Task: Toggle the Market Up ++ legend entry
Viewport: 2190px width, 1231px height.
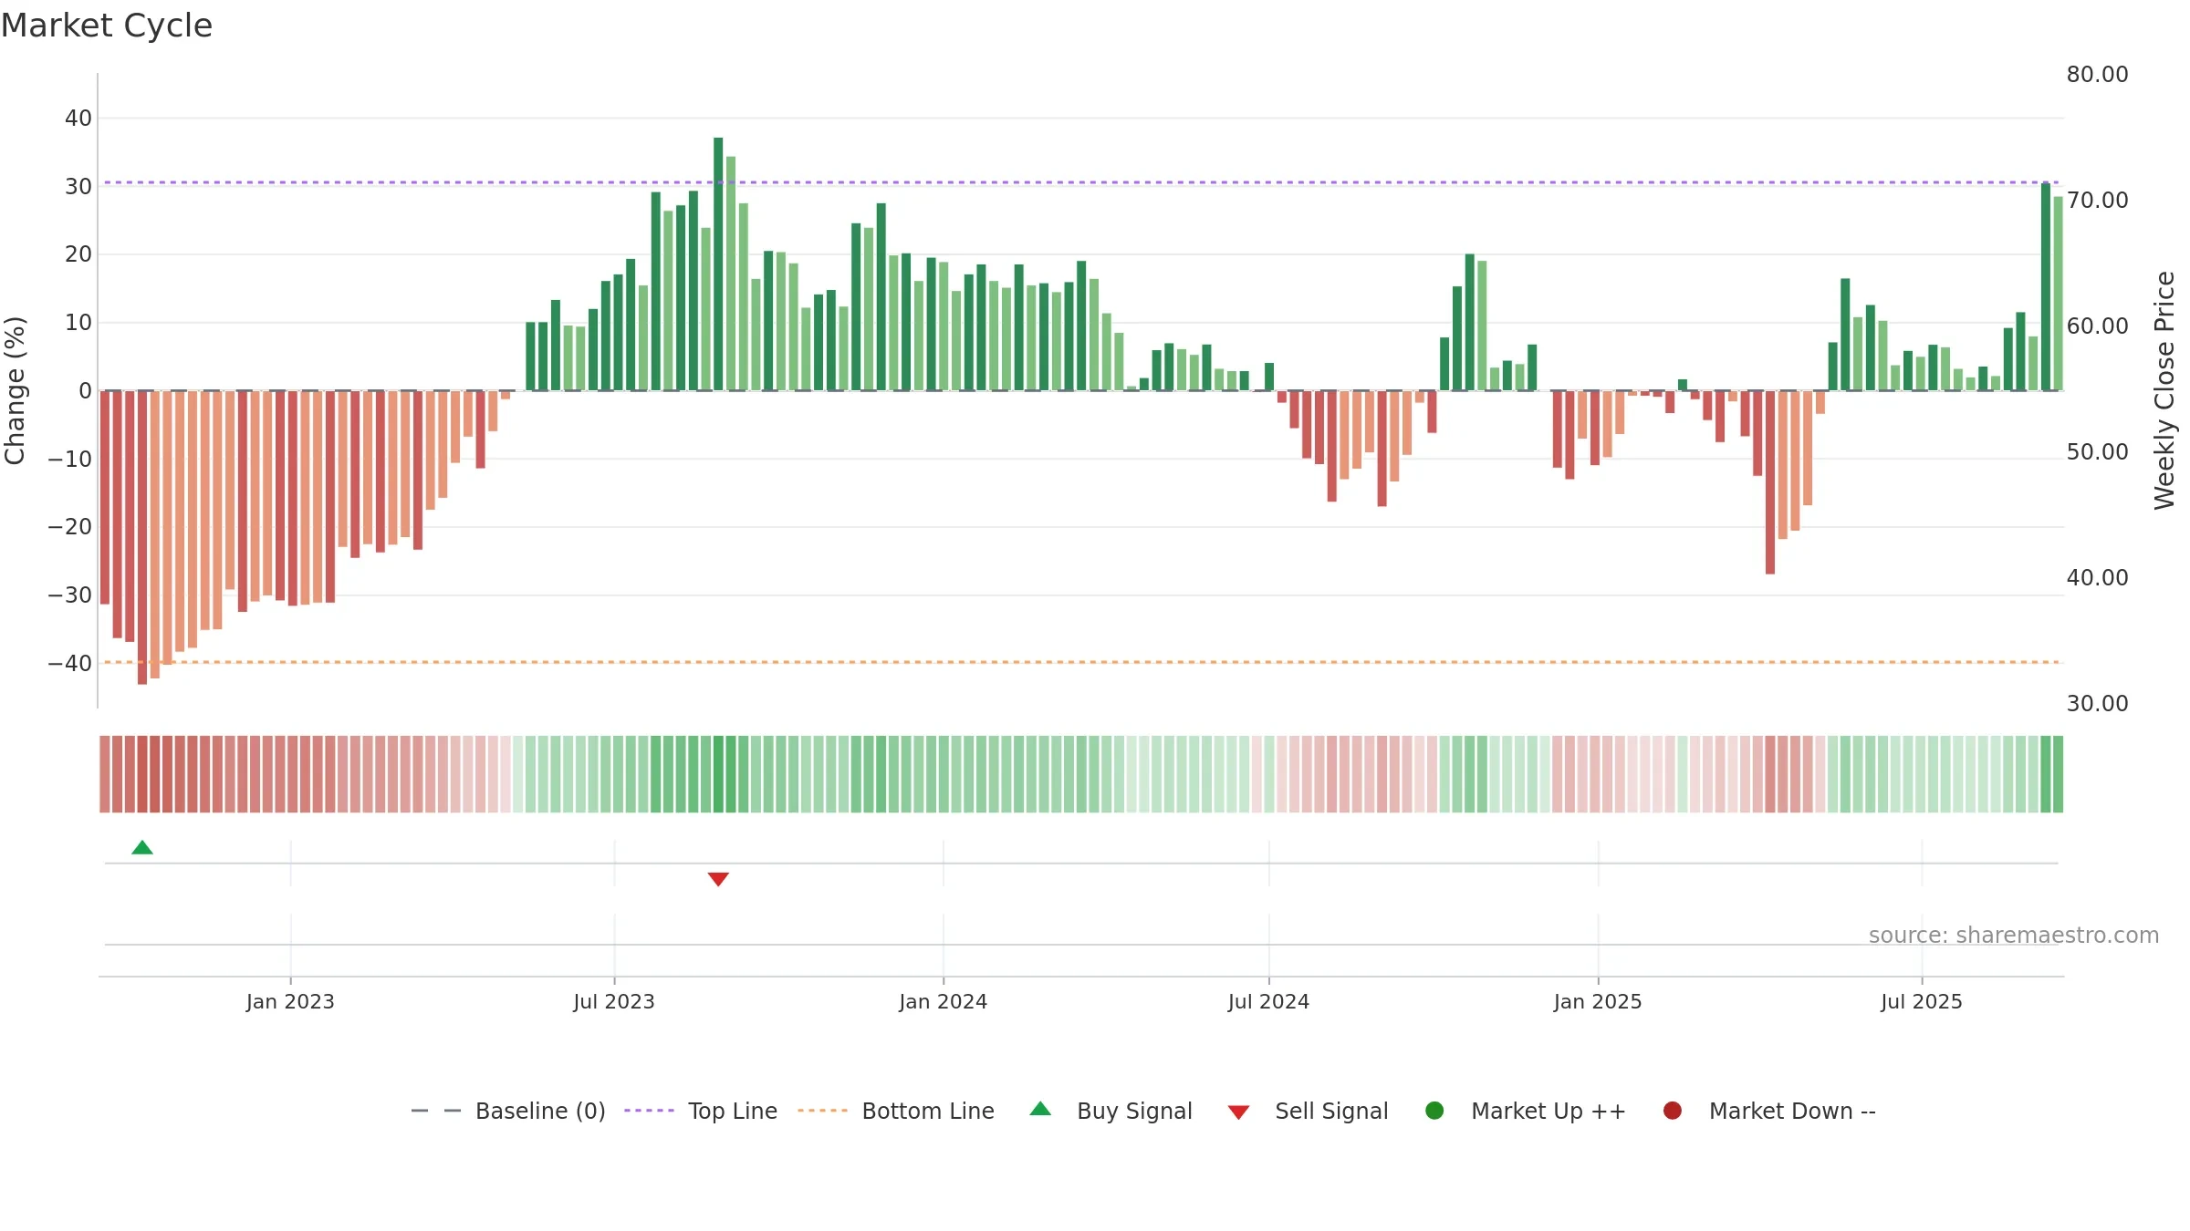Action: (x=1525, y=1111)
